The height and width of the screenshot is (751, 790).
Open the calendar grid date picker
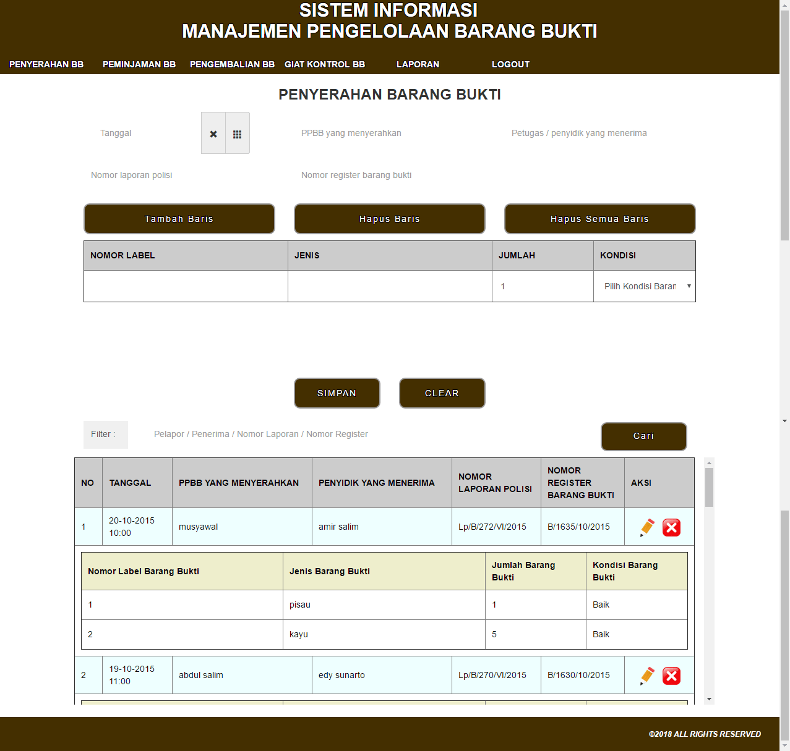tap(237, 134)
